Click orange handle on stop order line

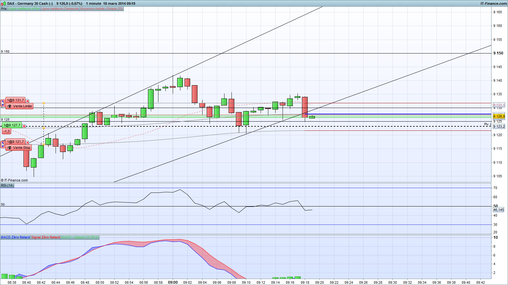(43, 144)
